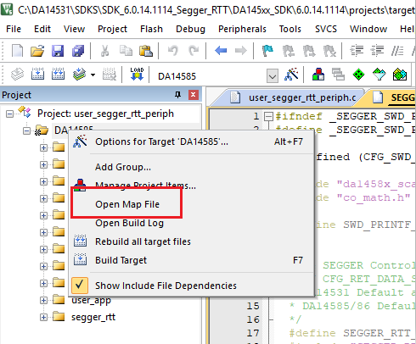Choose Rebuild all target files
The width and height of the screenshot is (416, 344).
[x=192, y=241]
